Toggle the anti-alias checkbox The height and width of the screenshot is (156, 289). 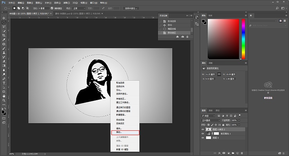(x=52, y=8)
